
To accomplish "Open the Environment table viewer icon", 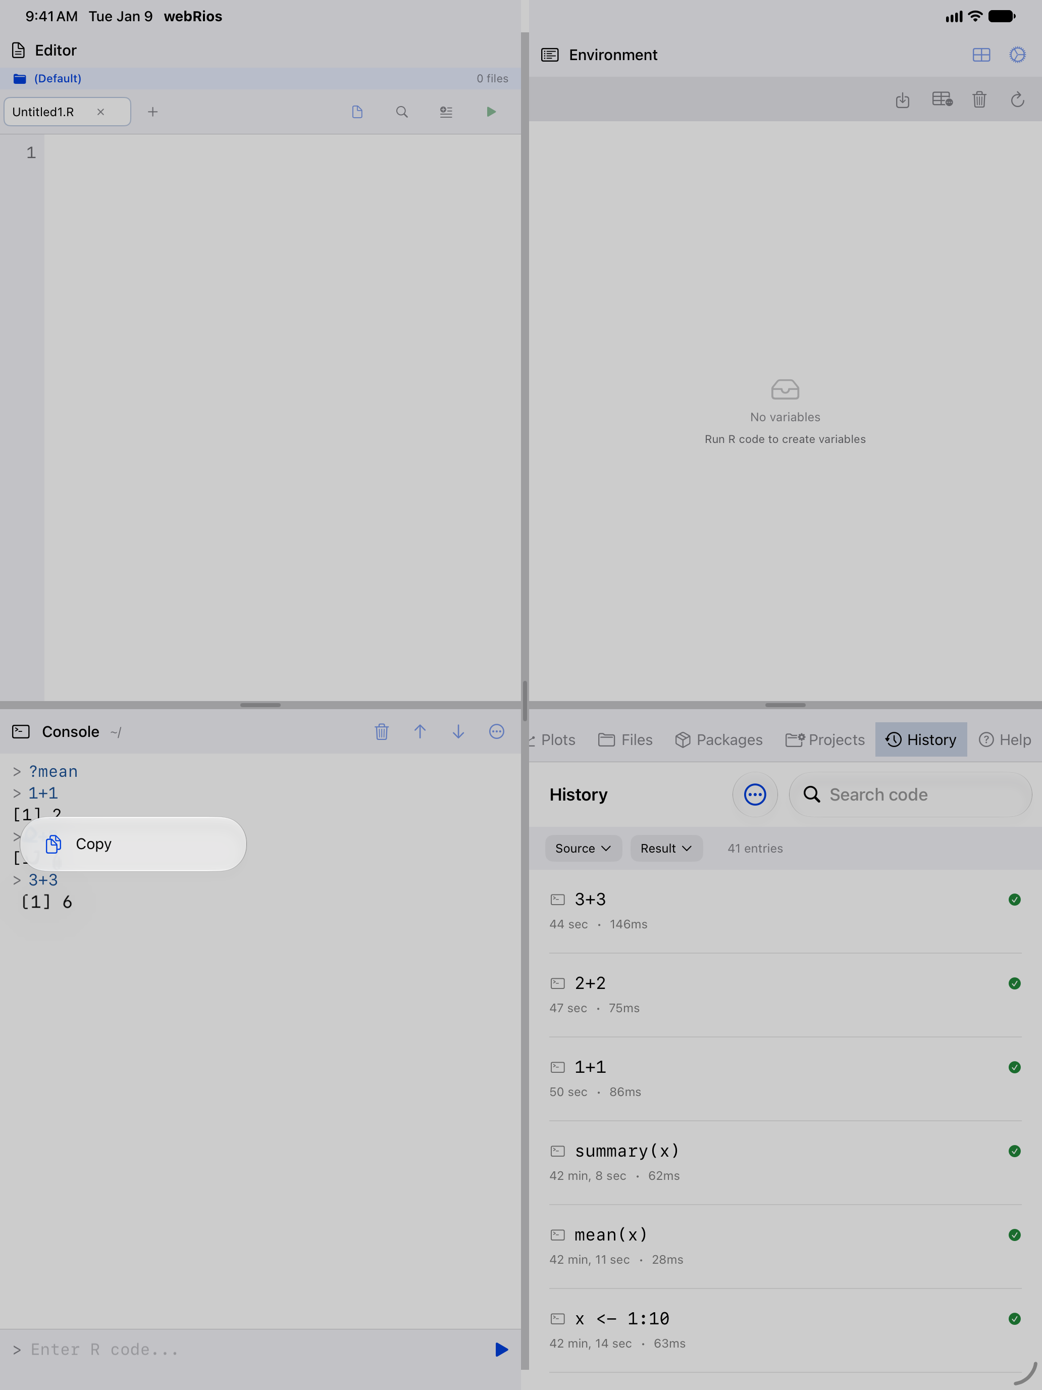I will point(942,100).
